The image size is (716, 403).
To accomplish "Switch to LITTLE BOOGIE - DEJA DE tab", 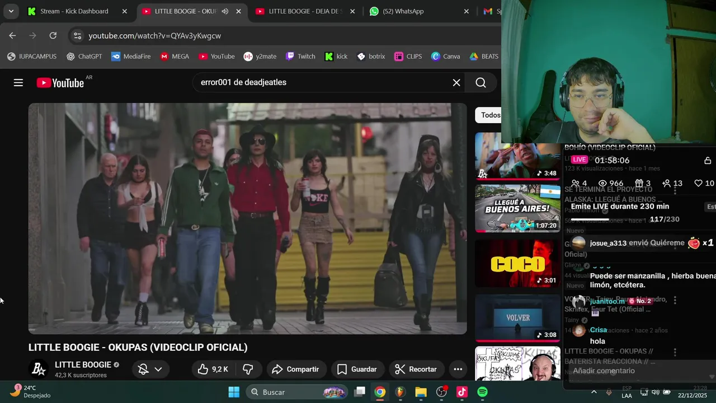I will [305, 11].
